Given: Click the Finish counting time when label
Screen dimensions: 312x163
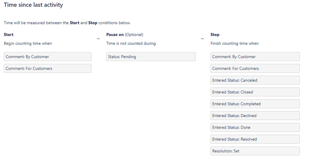Looking at the screenshot, I should click(235, 44).
